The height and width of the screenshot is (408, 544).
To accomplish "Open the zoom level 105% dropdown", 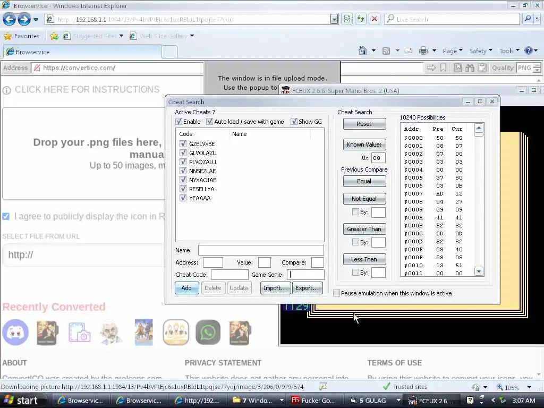I will pyautogui.click(x=529, y=387).
